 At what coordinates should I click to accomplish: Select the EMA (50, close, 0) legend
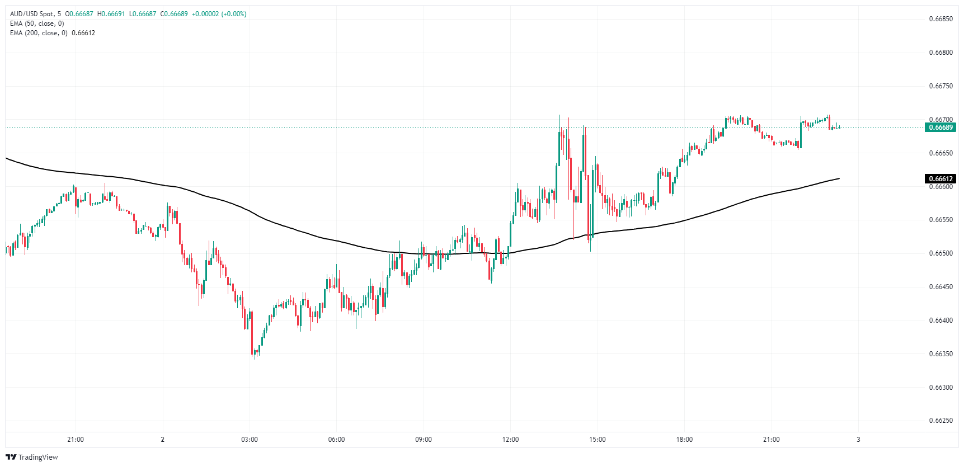tap(37, 23)
